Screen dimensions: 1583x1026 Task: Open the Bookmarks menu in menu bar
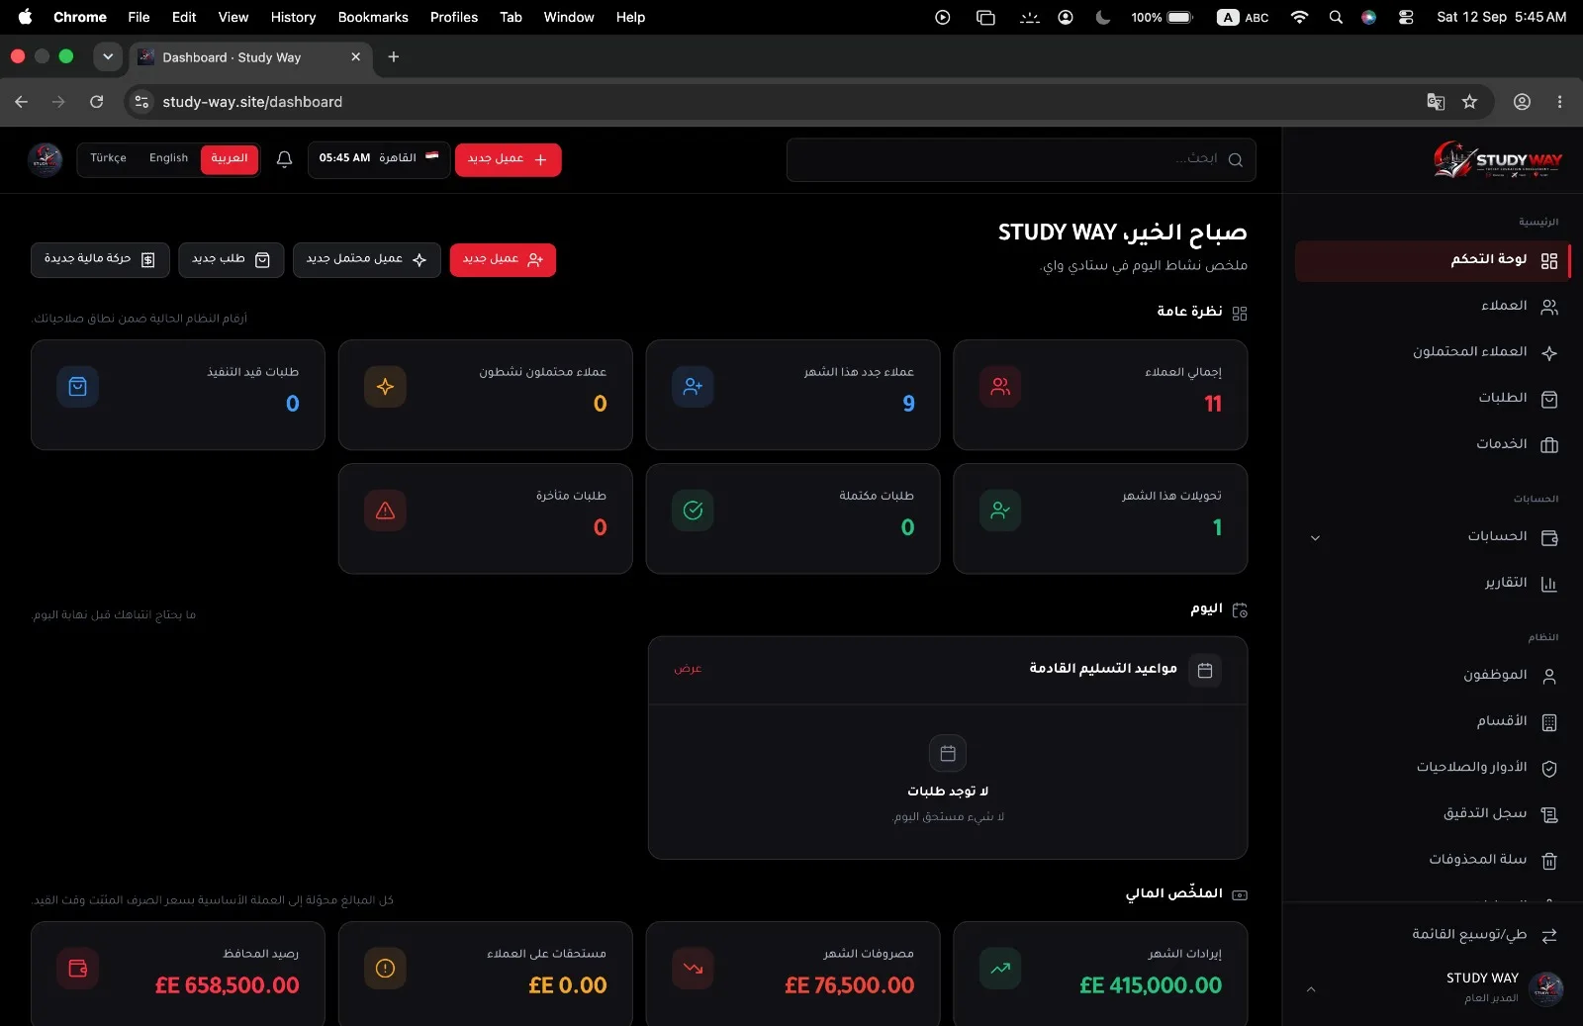tap(373, 17)
